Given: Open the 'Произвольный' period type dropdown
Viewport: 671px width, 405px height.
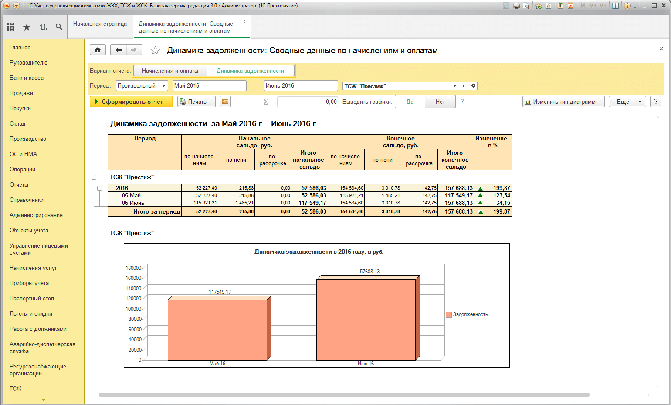Looking at the screenshot, I should pyautogui.click(x=163, y=86).
